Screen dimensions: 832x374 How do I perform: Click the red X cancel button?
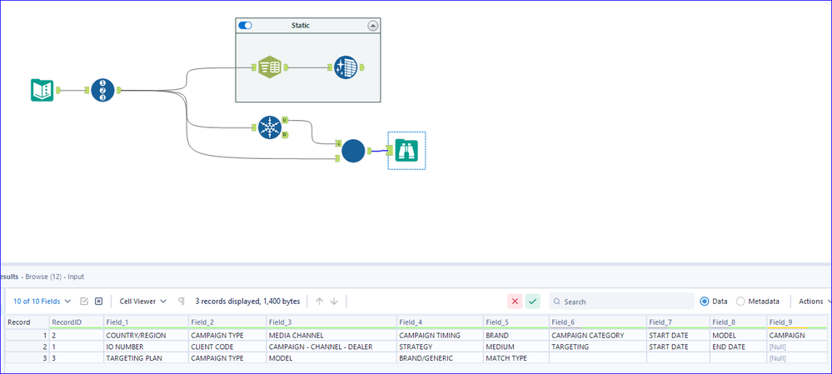pyautogui.click(x=515, y=302)
